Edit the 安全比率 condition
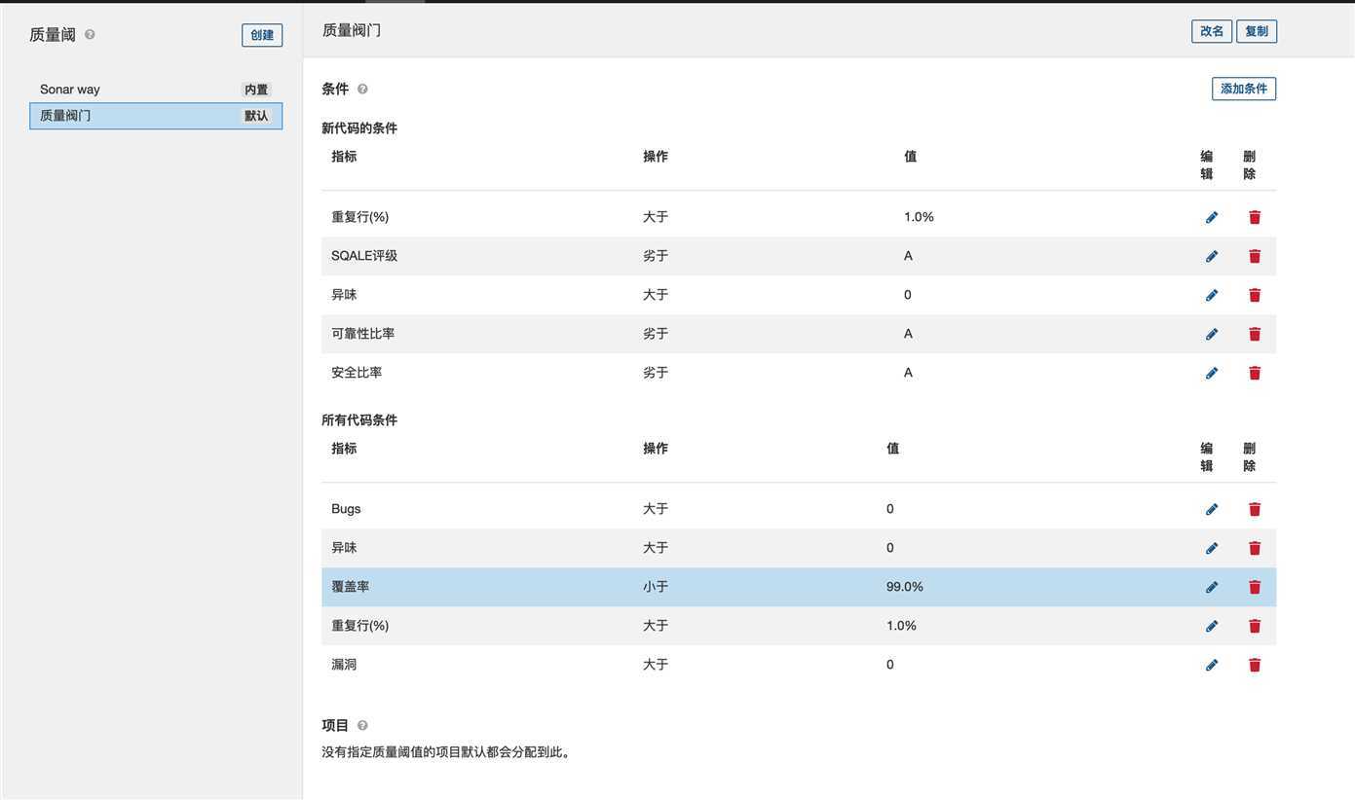1355x800 pixels. (1212, 373)
